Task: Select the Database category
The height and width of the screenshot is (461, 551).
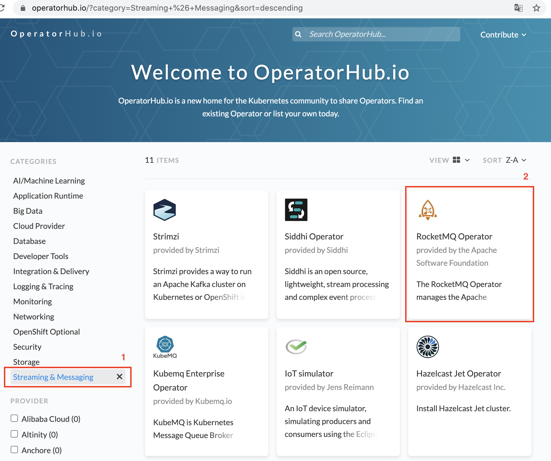Action: (x=29, y=241)
